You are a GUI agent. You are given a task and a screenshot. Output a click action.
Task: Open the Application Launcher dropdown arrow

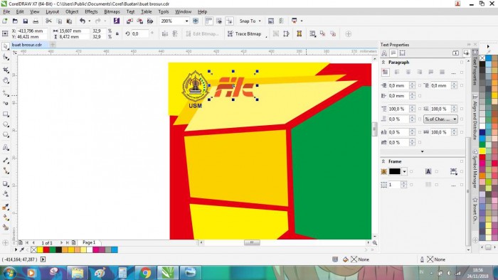coord(302,21)
